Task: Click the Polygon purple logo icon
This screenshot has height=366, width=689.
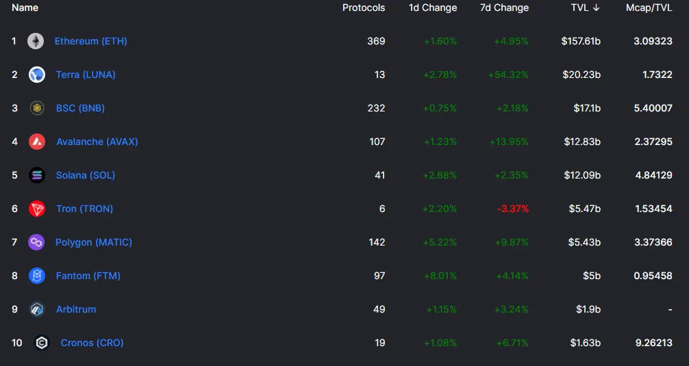Action: click(36, 242)
